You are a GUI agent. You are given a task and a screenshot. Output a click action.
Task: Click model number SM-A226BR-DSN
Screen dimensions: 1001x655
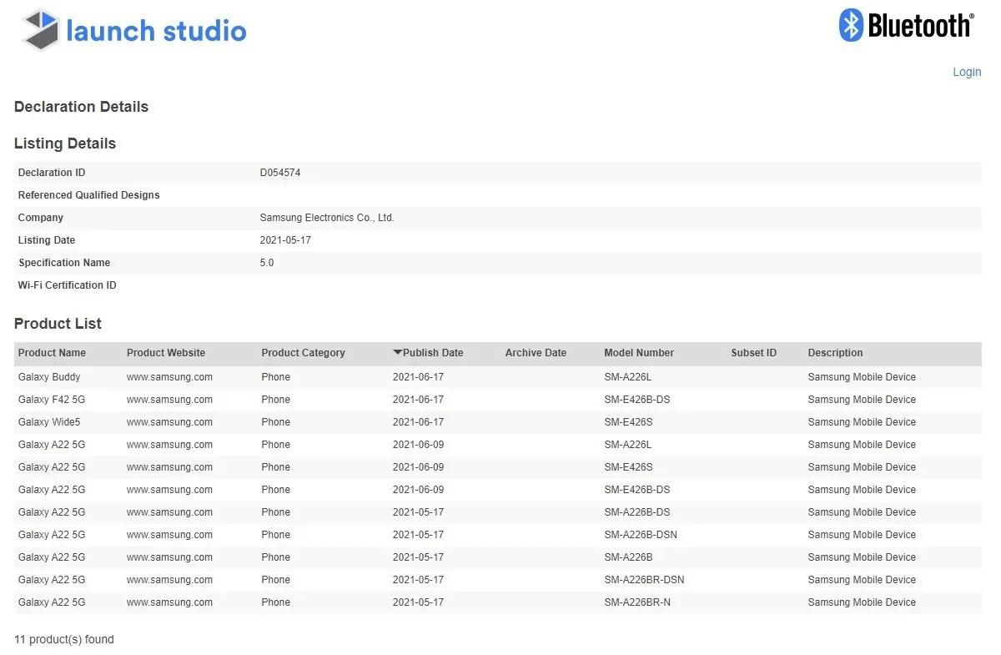(x=644, y=580)
